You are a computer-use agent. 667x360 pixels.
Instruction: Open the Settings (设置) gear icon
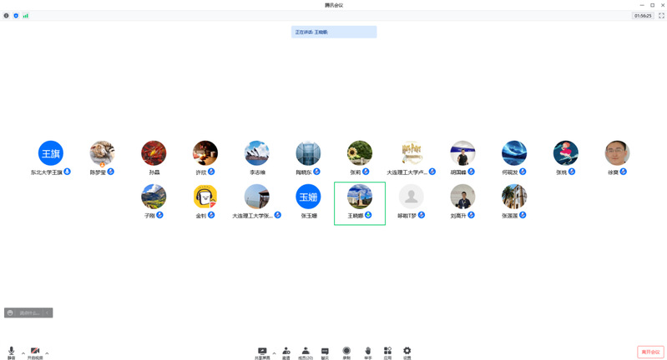[407, 352]
